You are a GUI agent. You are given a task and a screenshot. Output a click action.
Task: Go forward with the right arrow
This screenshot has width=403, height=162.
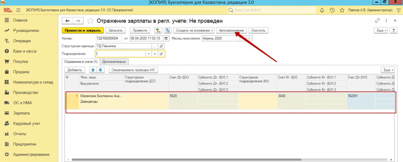79,21
